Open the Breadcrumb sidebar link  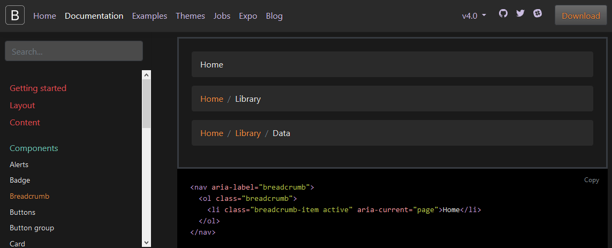[x=29, y=197]
